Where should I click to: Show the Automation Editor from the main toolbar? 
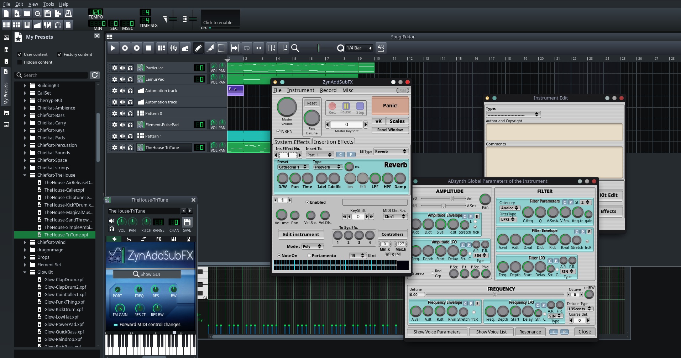pyautogui.click(x=37, y=25)
